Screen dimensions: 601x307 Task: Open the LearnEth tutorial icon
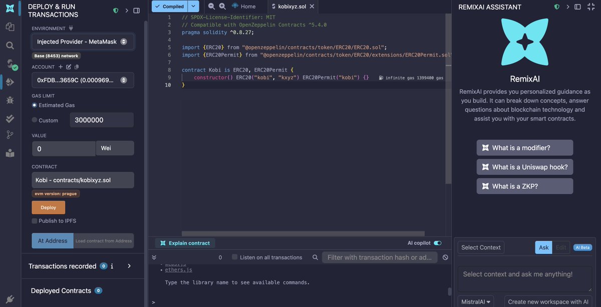[x=10, y=153]
